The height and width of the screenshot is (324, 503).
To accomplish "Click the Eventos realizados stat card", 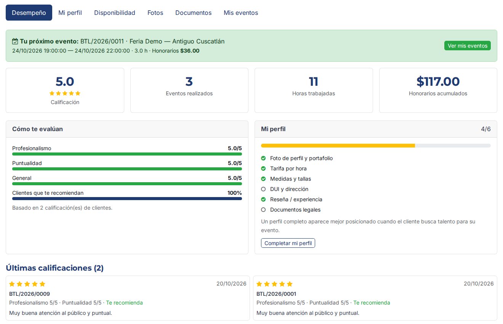I will click(x=189, y=90).
